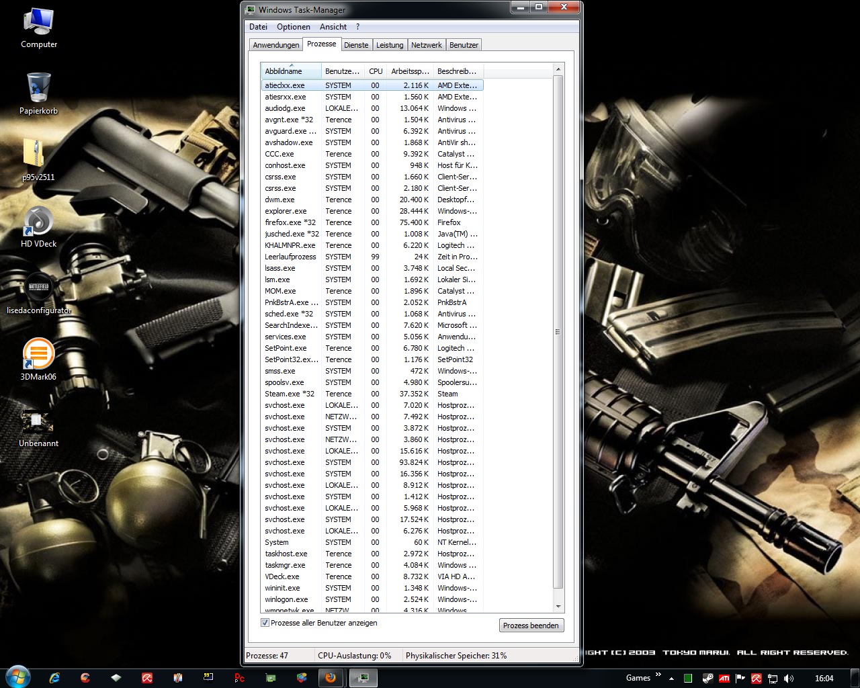860x688 pixels.
Task: Select the taskmgr.exe process row
Action: 372,565
